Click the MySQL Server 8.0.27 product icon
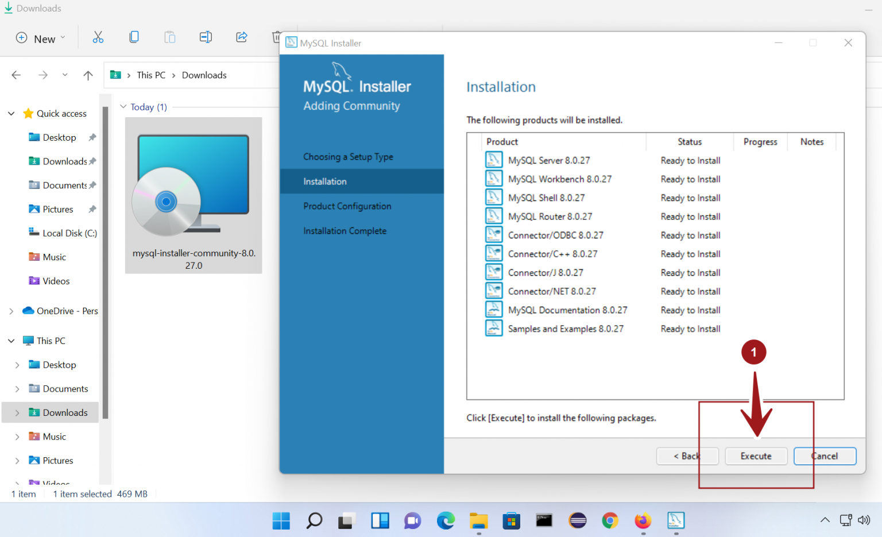 [493, 160]
